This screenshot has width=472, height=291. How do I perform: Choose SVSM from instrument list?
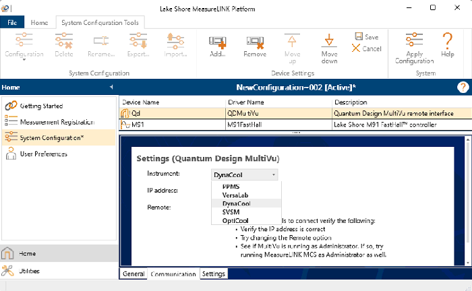click(x=246, y=212)
